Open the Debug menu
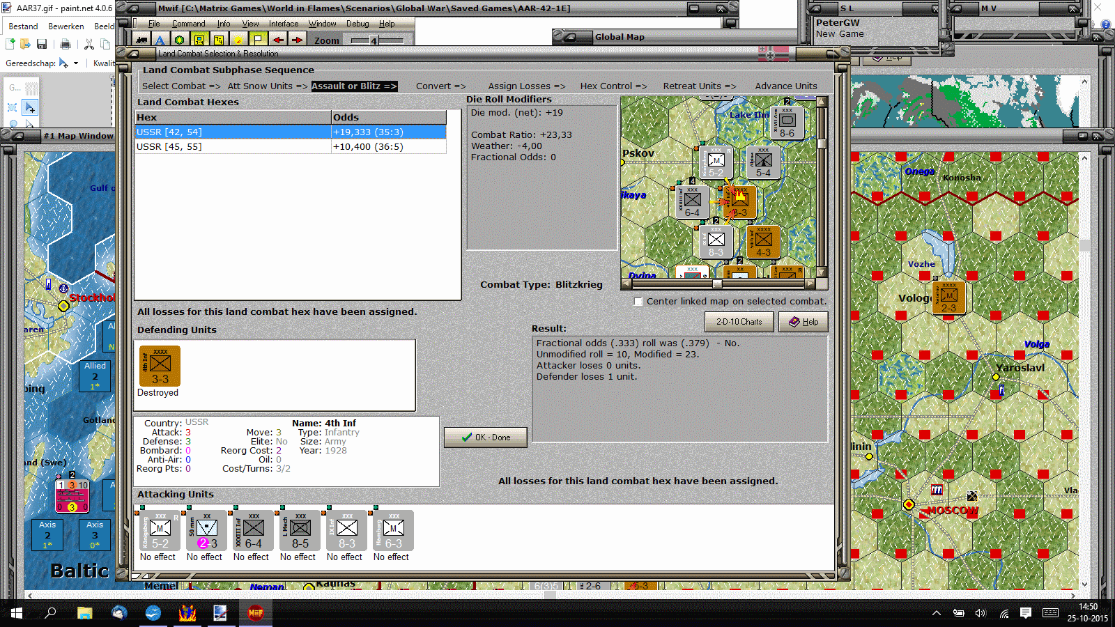This screenshot has height=627, width=1115. [x=358, y=24]
